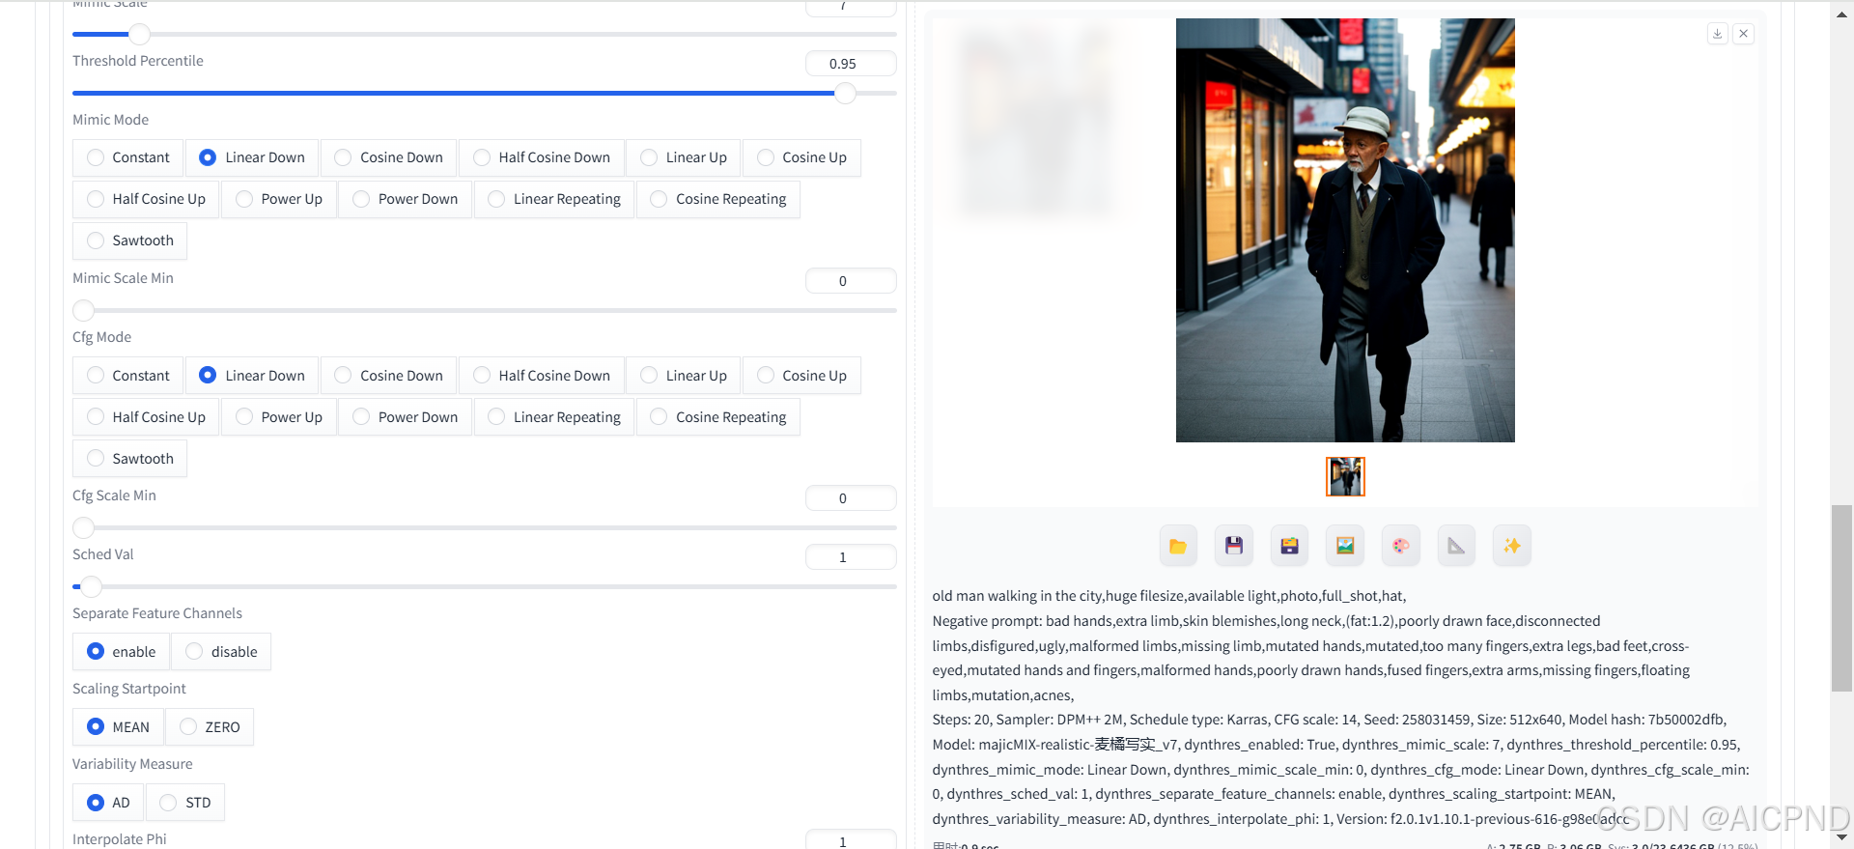Screen dimensions: 1854x849
Task: Select Sawtooth in Cfg Mode
Action: point(130,459)
